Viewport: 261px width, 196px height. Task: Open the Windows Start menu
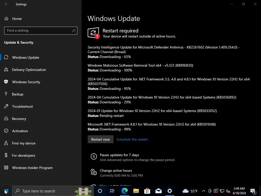tap(6, 191)
